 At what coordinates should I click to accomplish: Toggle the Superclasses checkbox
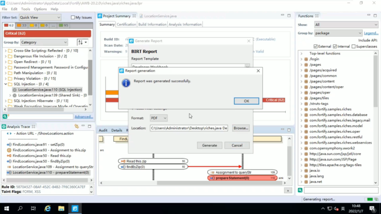(x=354, y=47)
